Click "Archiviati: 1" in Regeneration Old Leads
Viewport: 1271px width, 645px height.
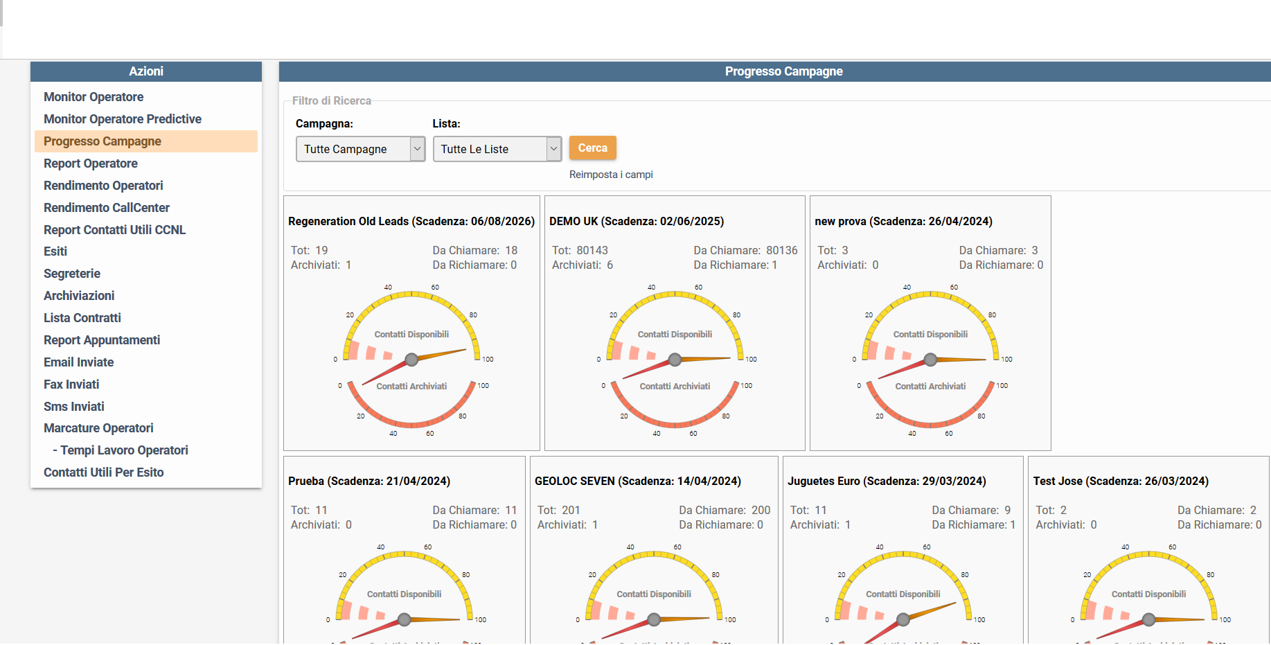tap(321, 265)
